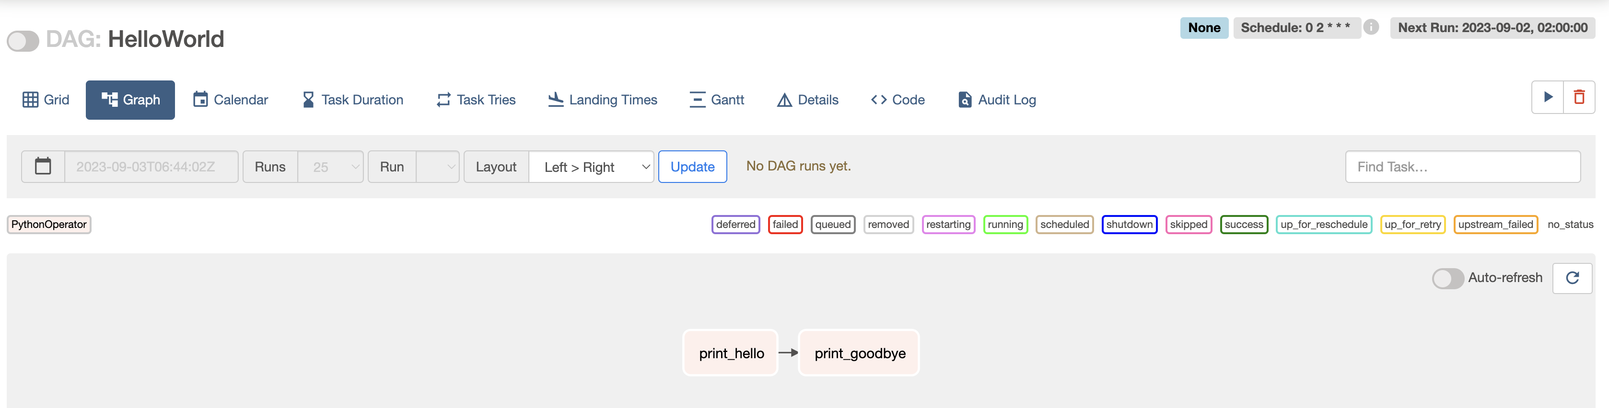Screen dimensions: 1609x408
Task: Click the scheduled status legend
Action: pyautogui.click(x=1064, y=225)
